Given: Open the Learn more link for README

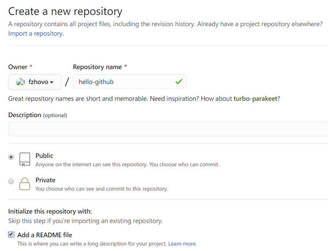Looking at the screenshot, I should [x=182, y=244].
